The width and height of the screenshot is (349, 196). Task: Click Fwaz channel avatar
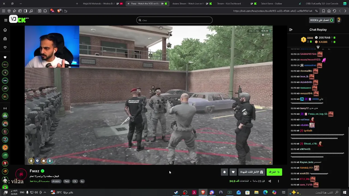coord(21,174)
